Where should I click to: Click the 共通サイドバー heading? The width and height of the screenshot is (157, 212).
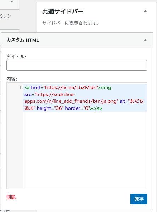63,12
